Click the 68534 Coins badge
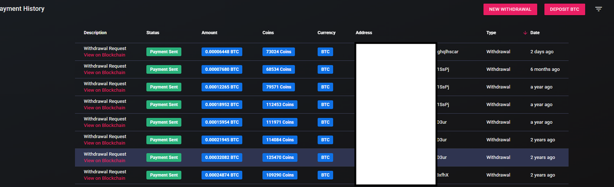This screenshot has width=614, height=187. [279, 69]
